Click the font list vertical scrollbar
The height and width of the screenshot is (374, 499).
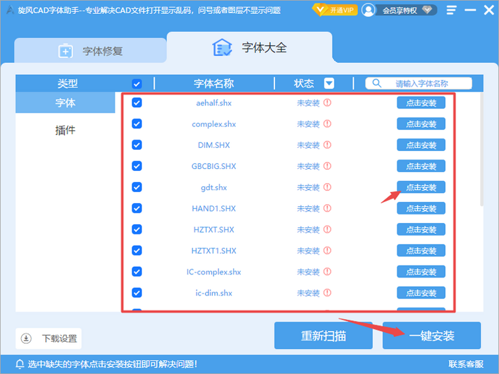pos(482,150)
